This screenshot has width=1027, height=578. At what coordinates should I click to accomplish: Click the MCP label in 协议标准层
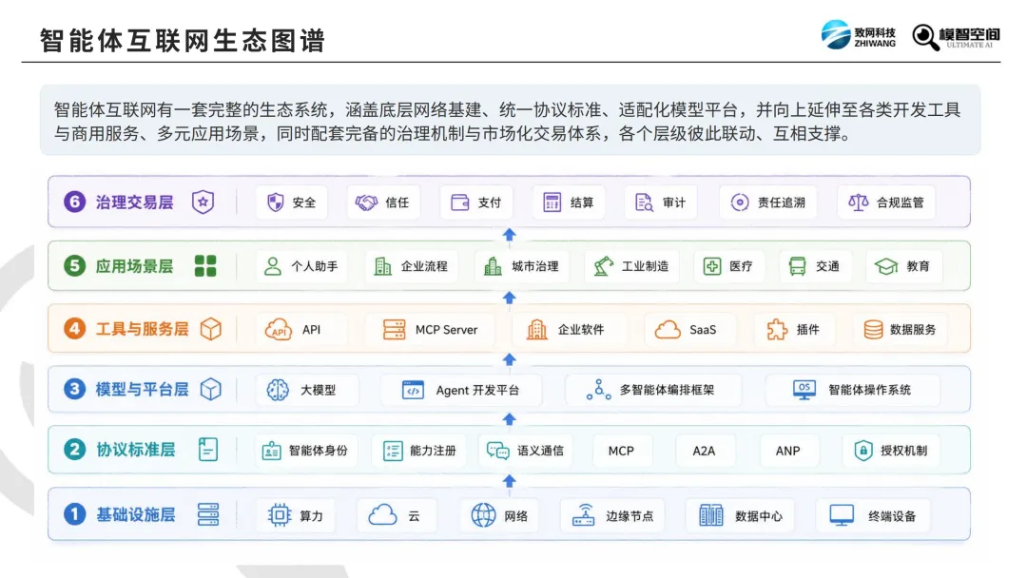tap(621, 451)
